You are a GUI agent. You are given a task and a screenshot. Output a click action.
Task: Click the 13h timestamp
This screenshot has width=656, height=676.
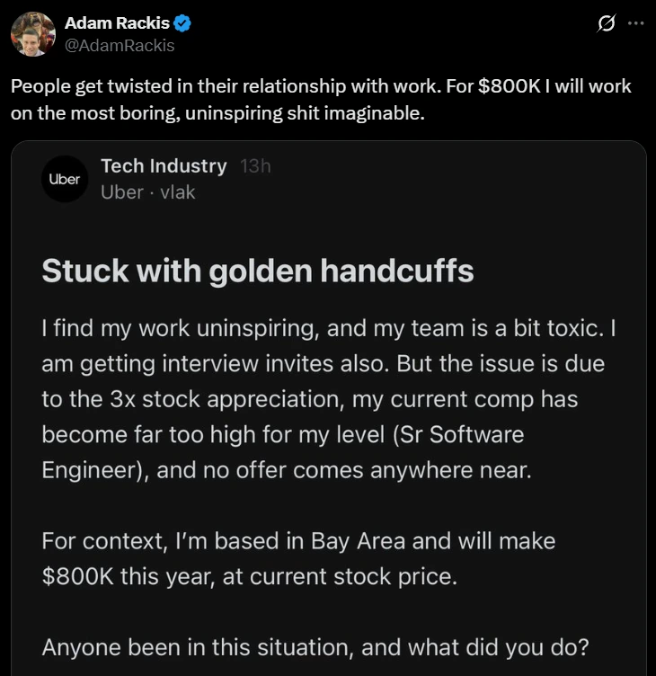[x=256, y=166]
